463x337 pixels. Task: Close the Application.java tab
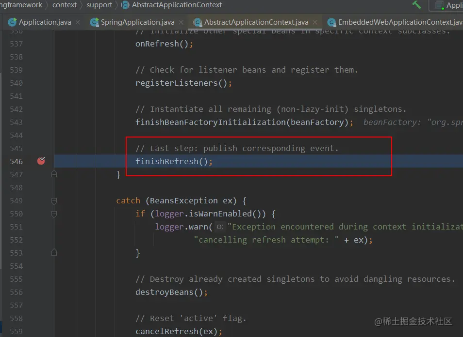[x=78, y=22]
